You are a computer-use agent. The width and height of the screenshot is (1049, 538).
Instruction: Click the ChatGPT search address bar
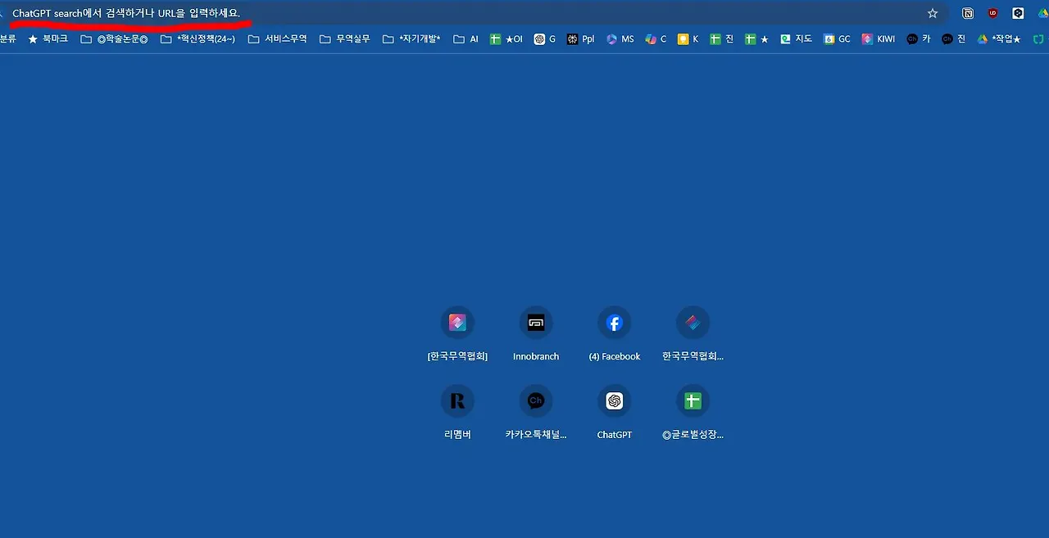(x=467, y=13)
